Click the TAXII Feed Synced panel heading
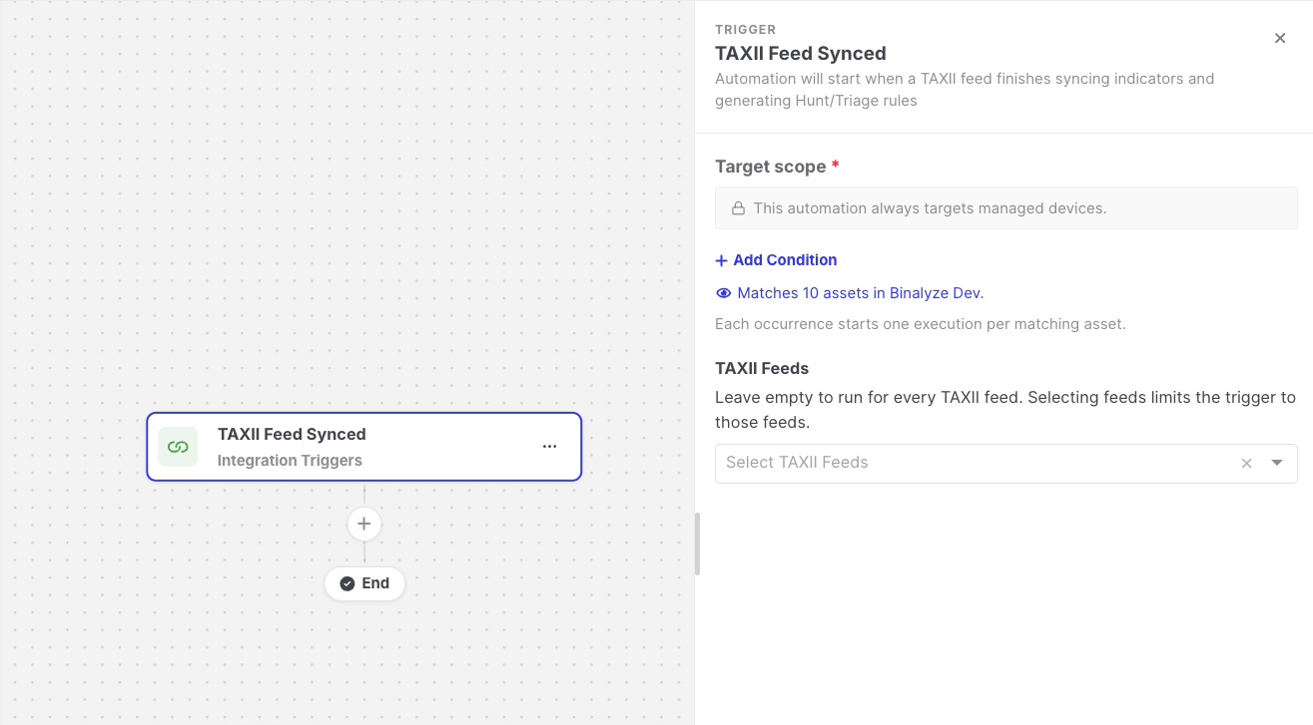 click(x=800, y=54)
